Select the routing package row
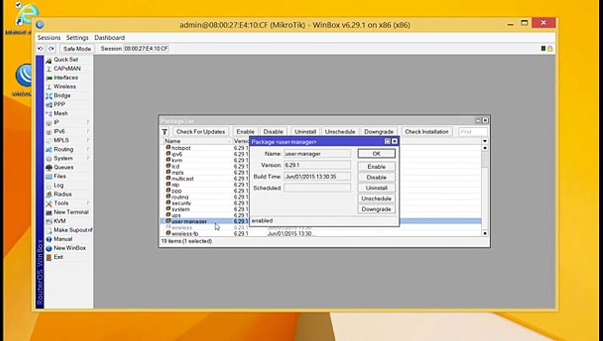This screenshot has height=341, width=603. [x=320, y=197]
